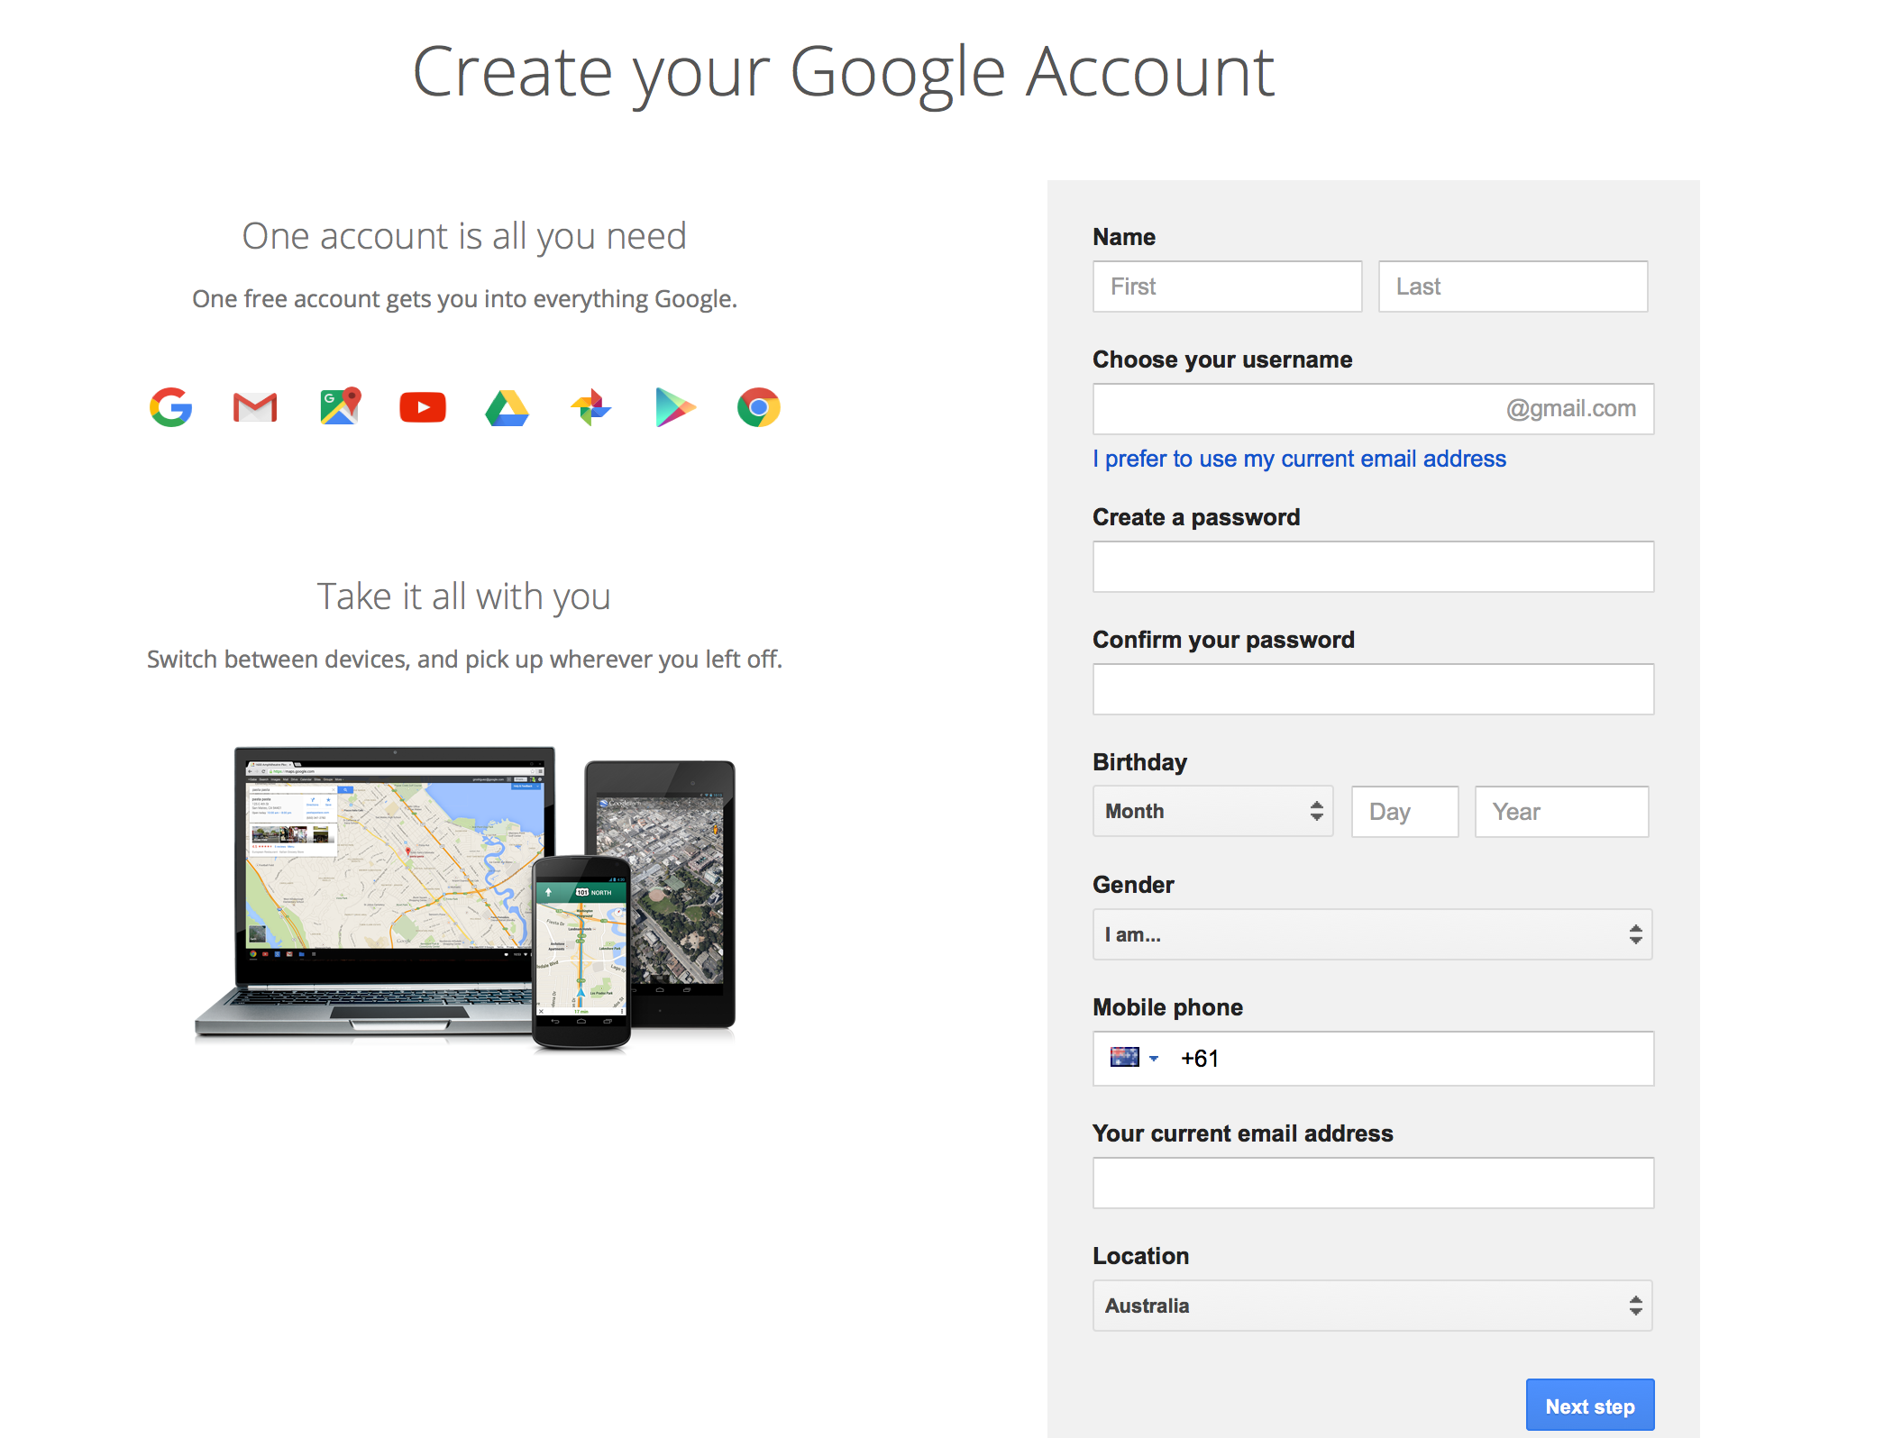Click the Google Maps icon
1902x1438 pixels.
coord(340,406)
